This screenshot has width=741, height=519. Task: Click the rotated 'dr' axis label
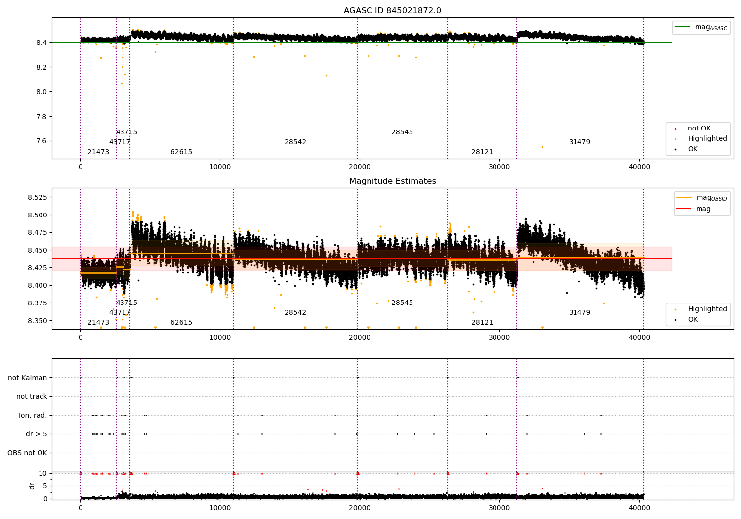coord(32,486)
